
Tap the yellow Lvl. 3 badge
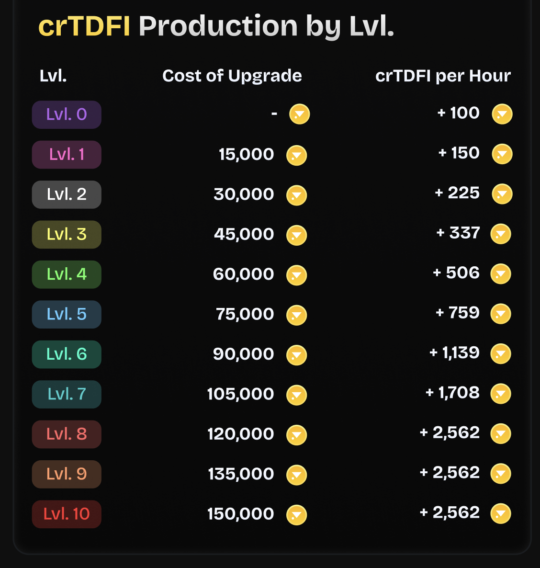click(x=67, y=234)
